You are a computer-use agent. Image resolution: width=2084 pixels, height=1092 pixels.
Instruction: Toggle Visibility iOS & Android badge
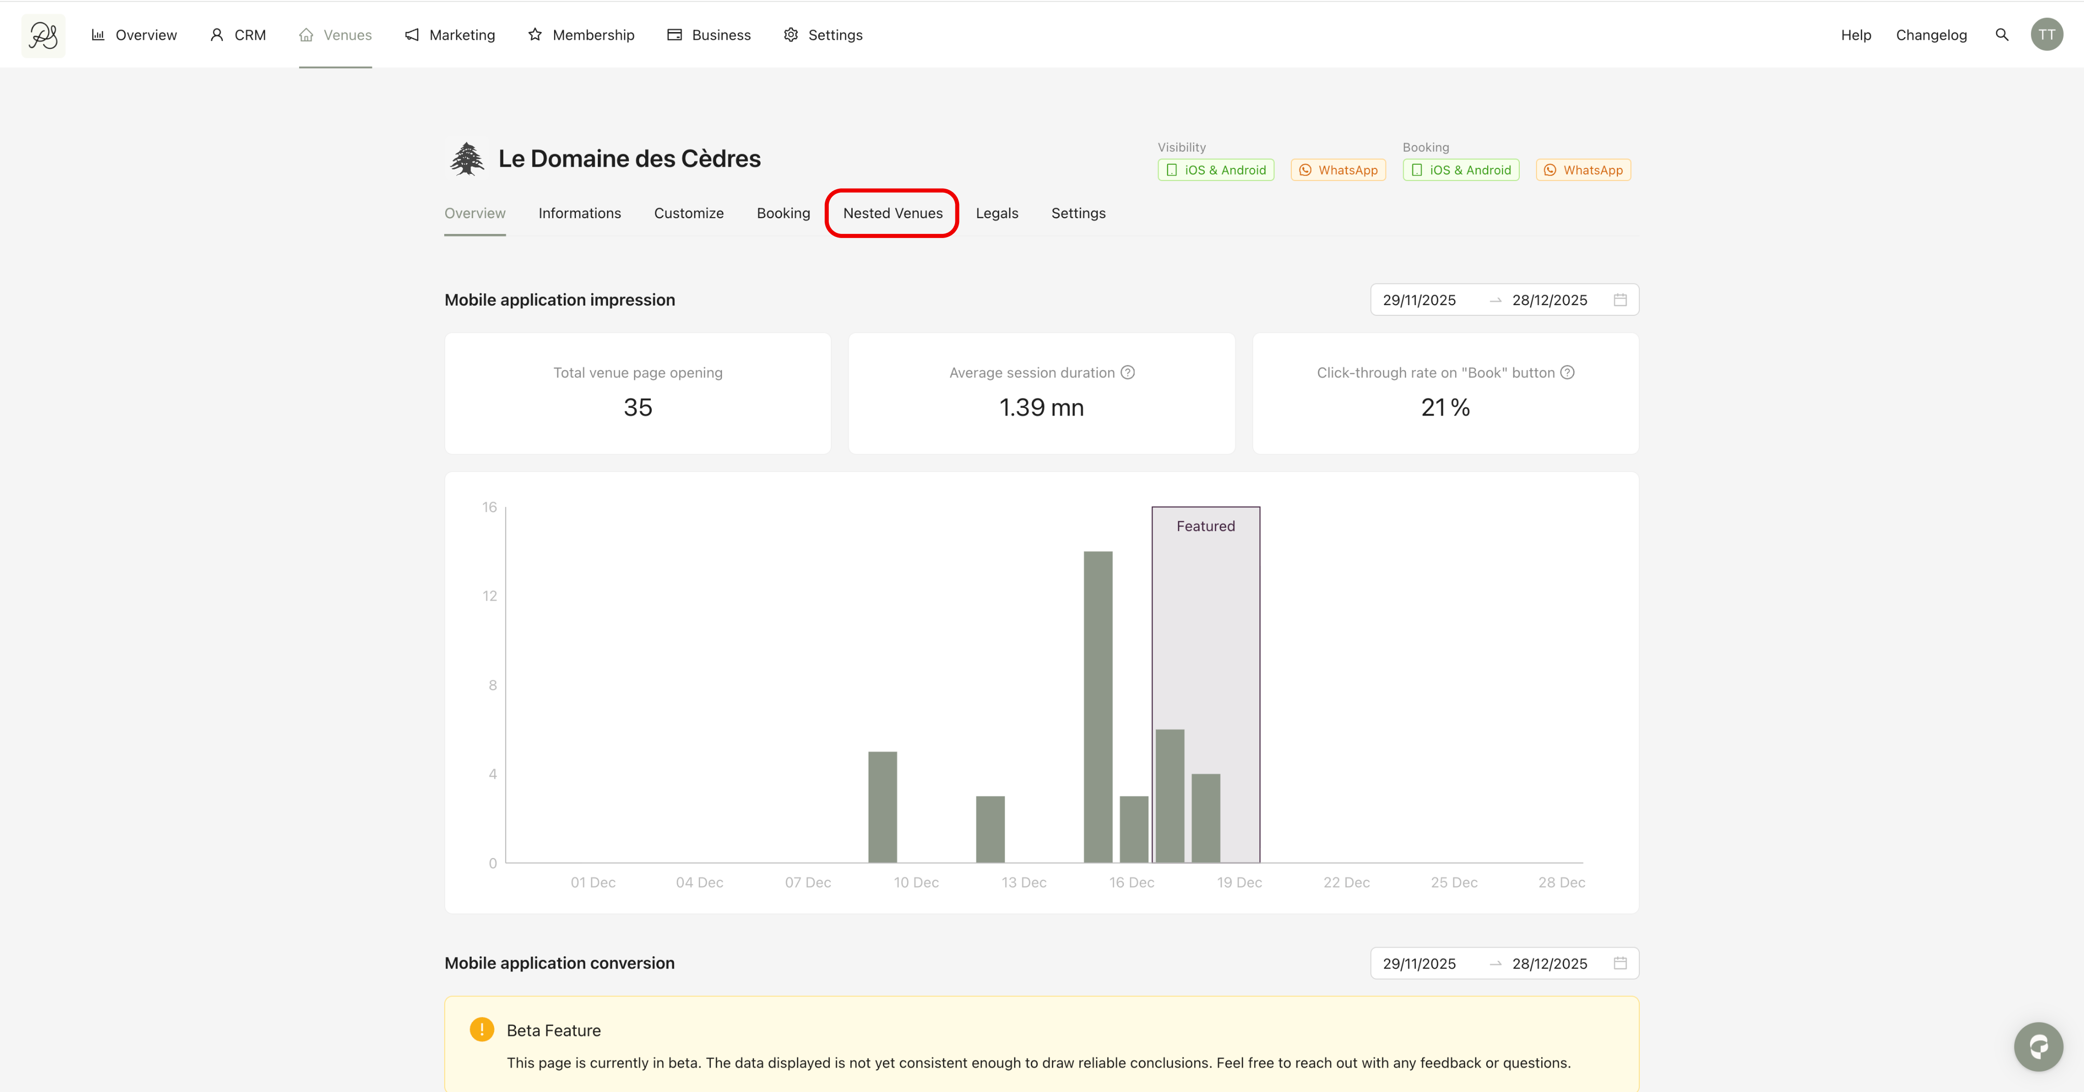point(1215,170)
